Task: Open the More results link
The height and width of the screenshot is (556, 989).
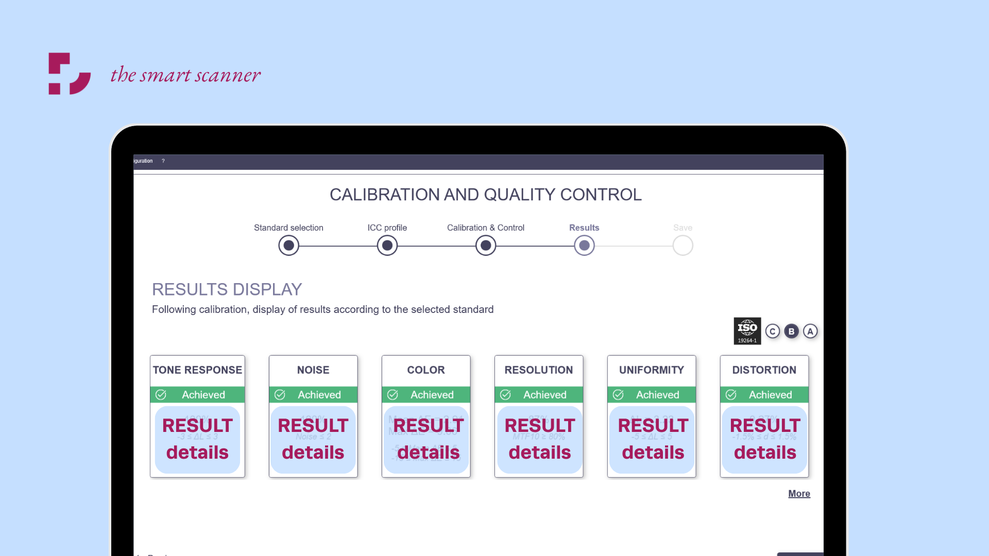Action: pos(799,494)
